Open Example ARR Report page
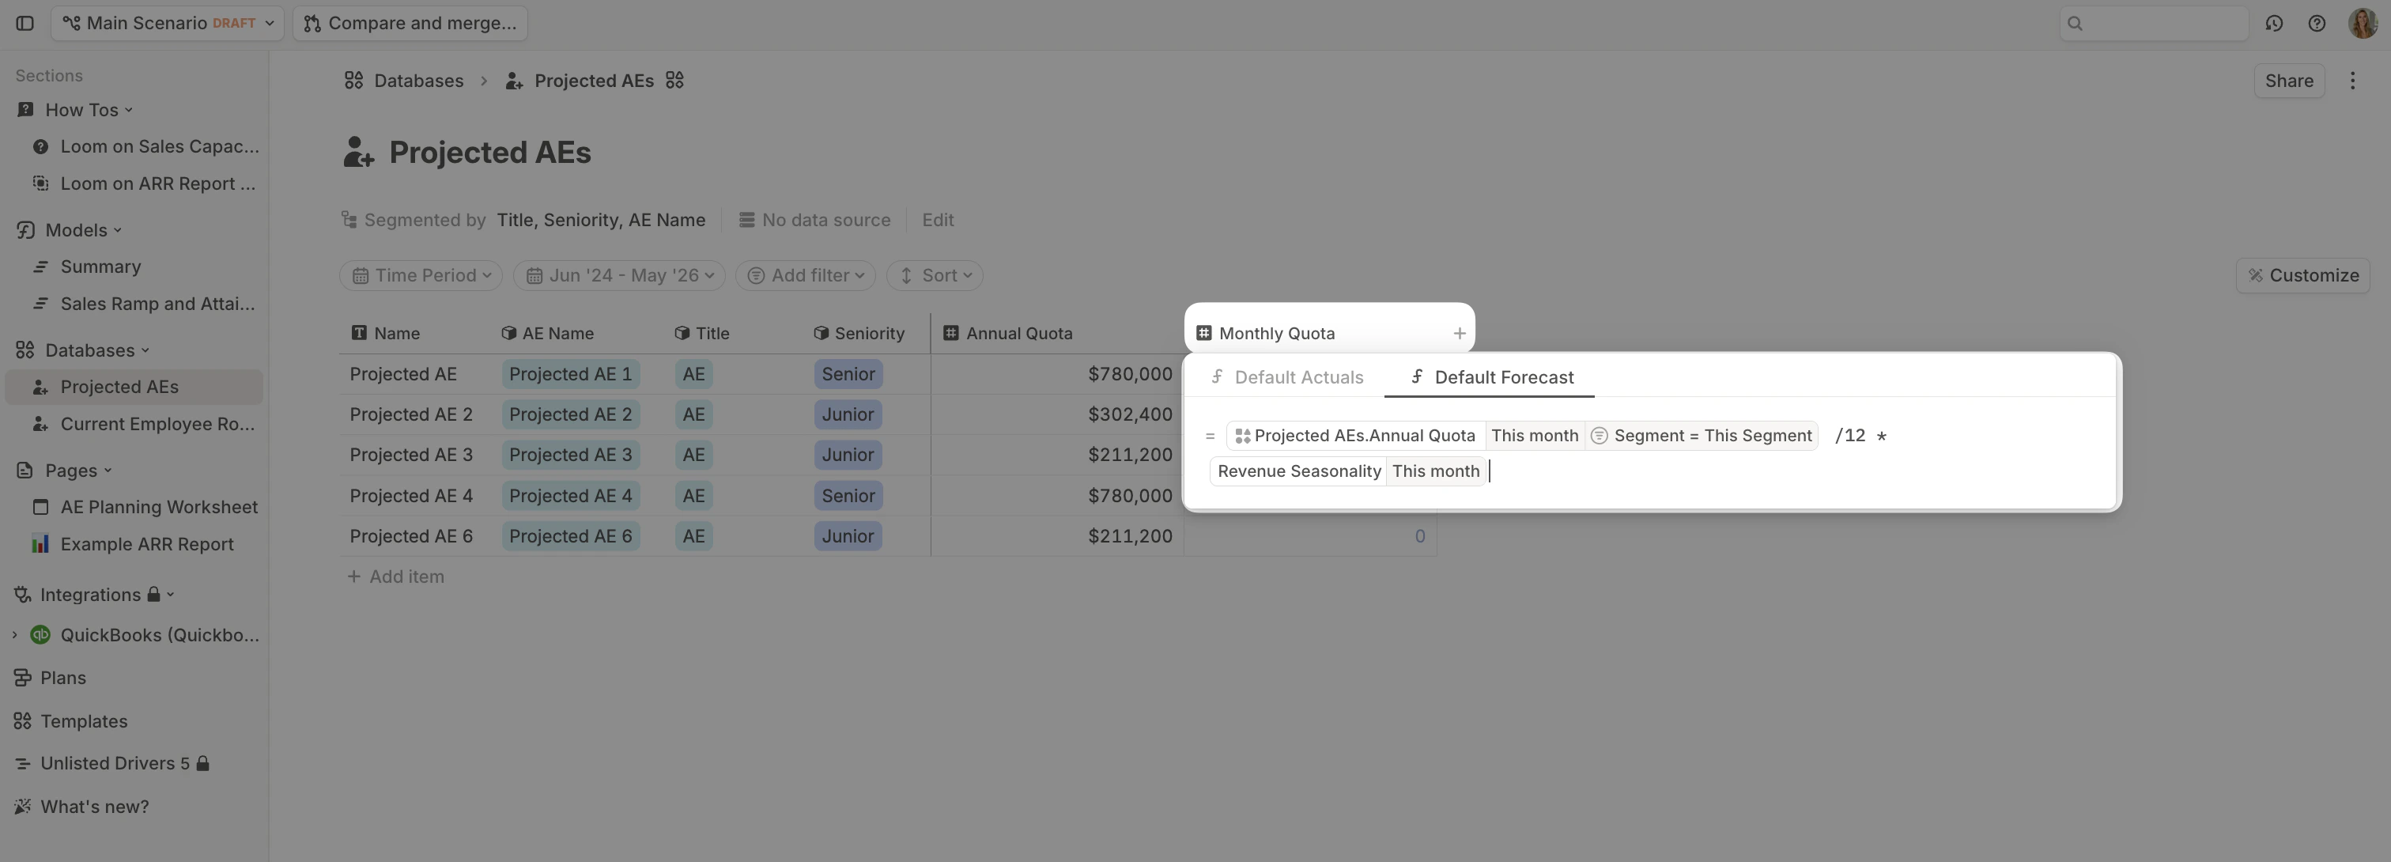This screenshot has height=862, width=2391. 146,545
